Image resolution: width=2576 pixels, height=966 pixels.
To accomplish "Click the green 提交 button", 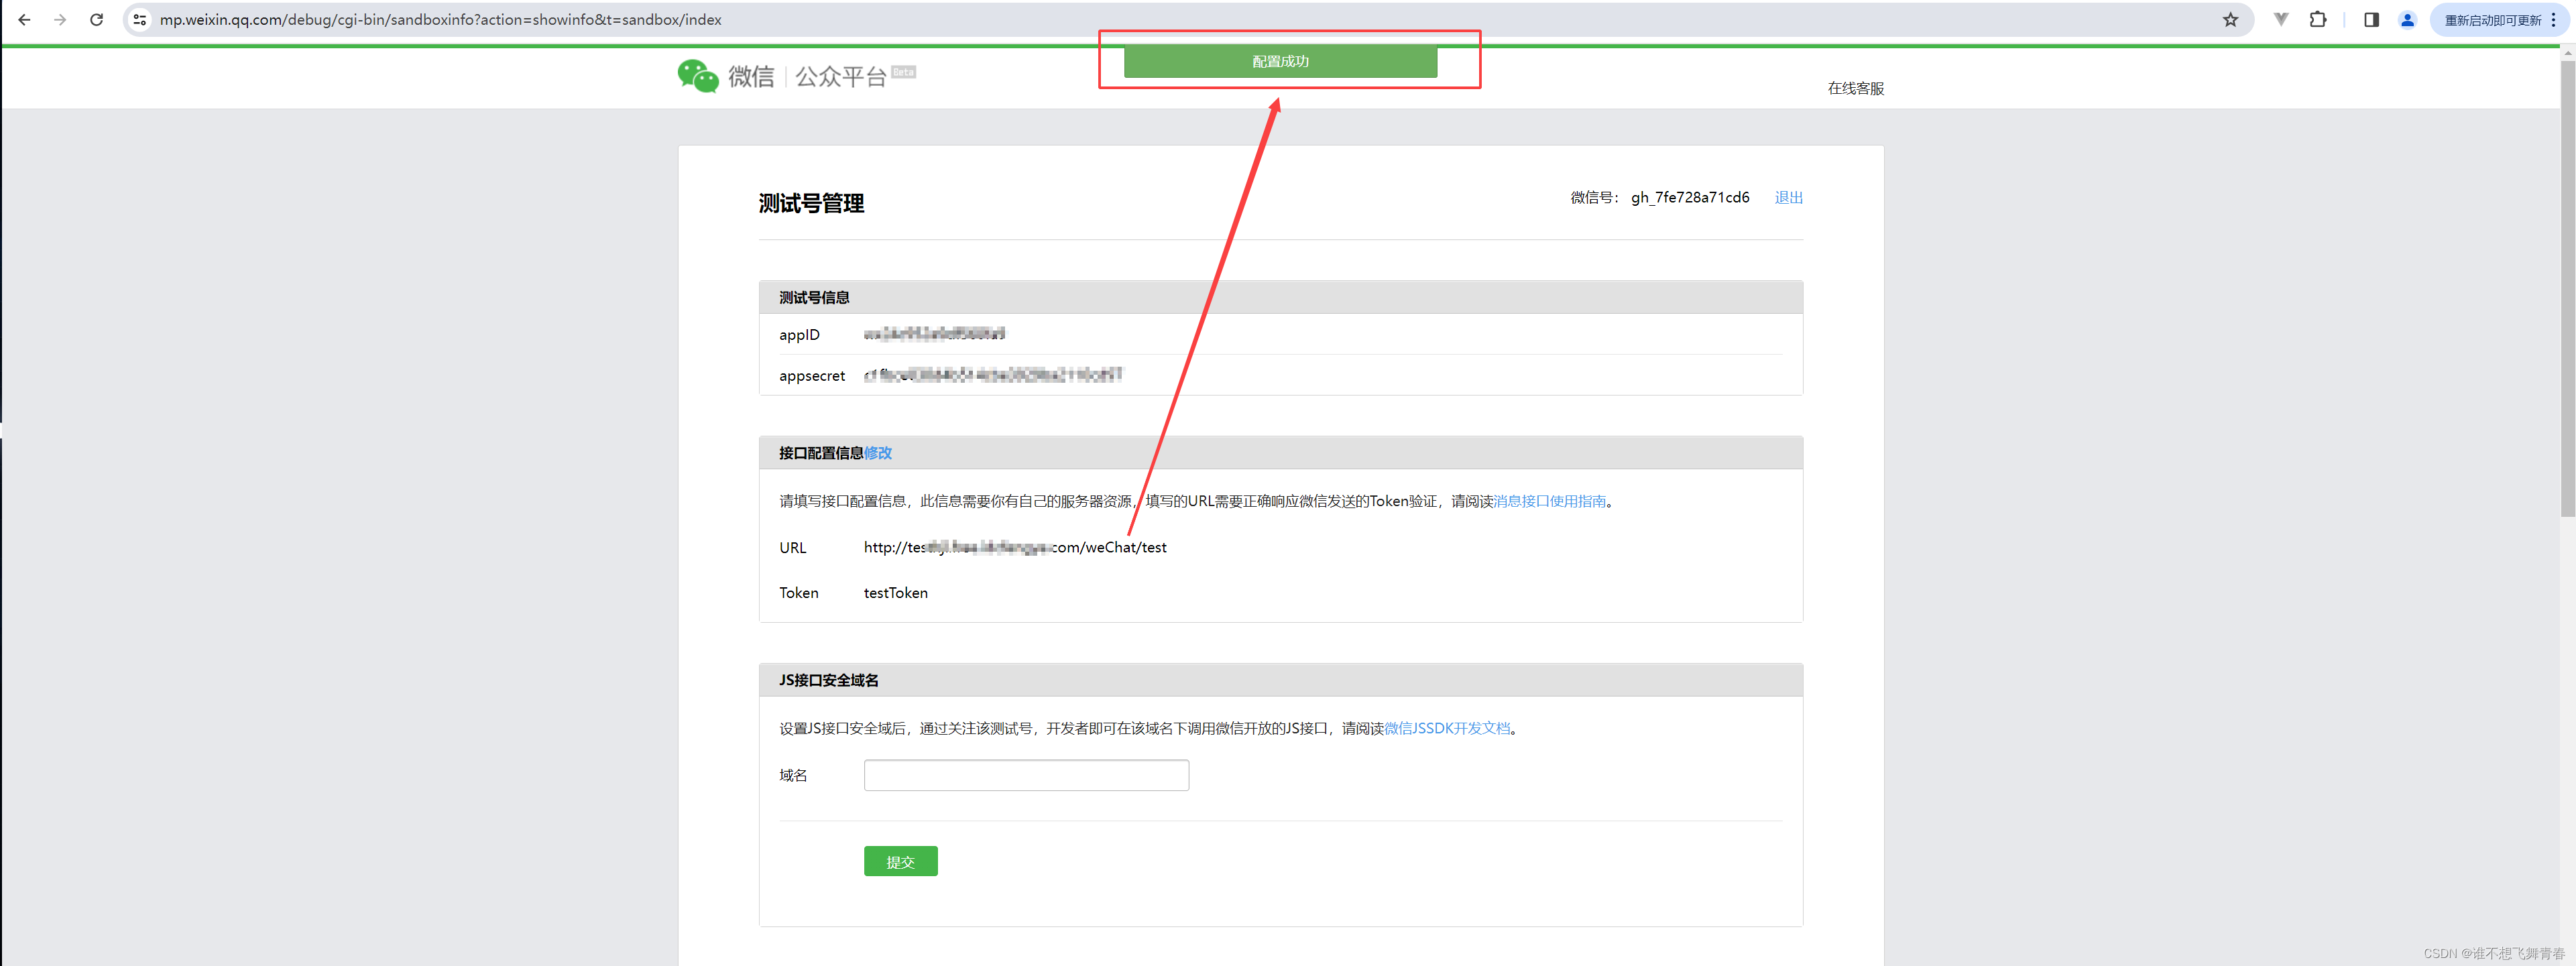I will click(x=900, y=861).
